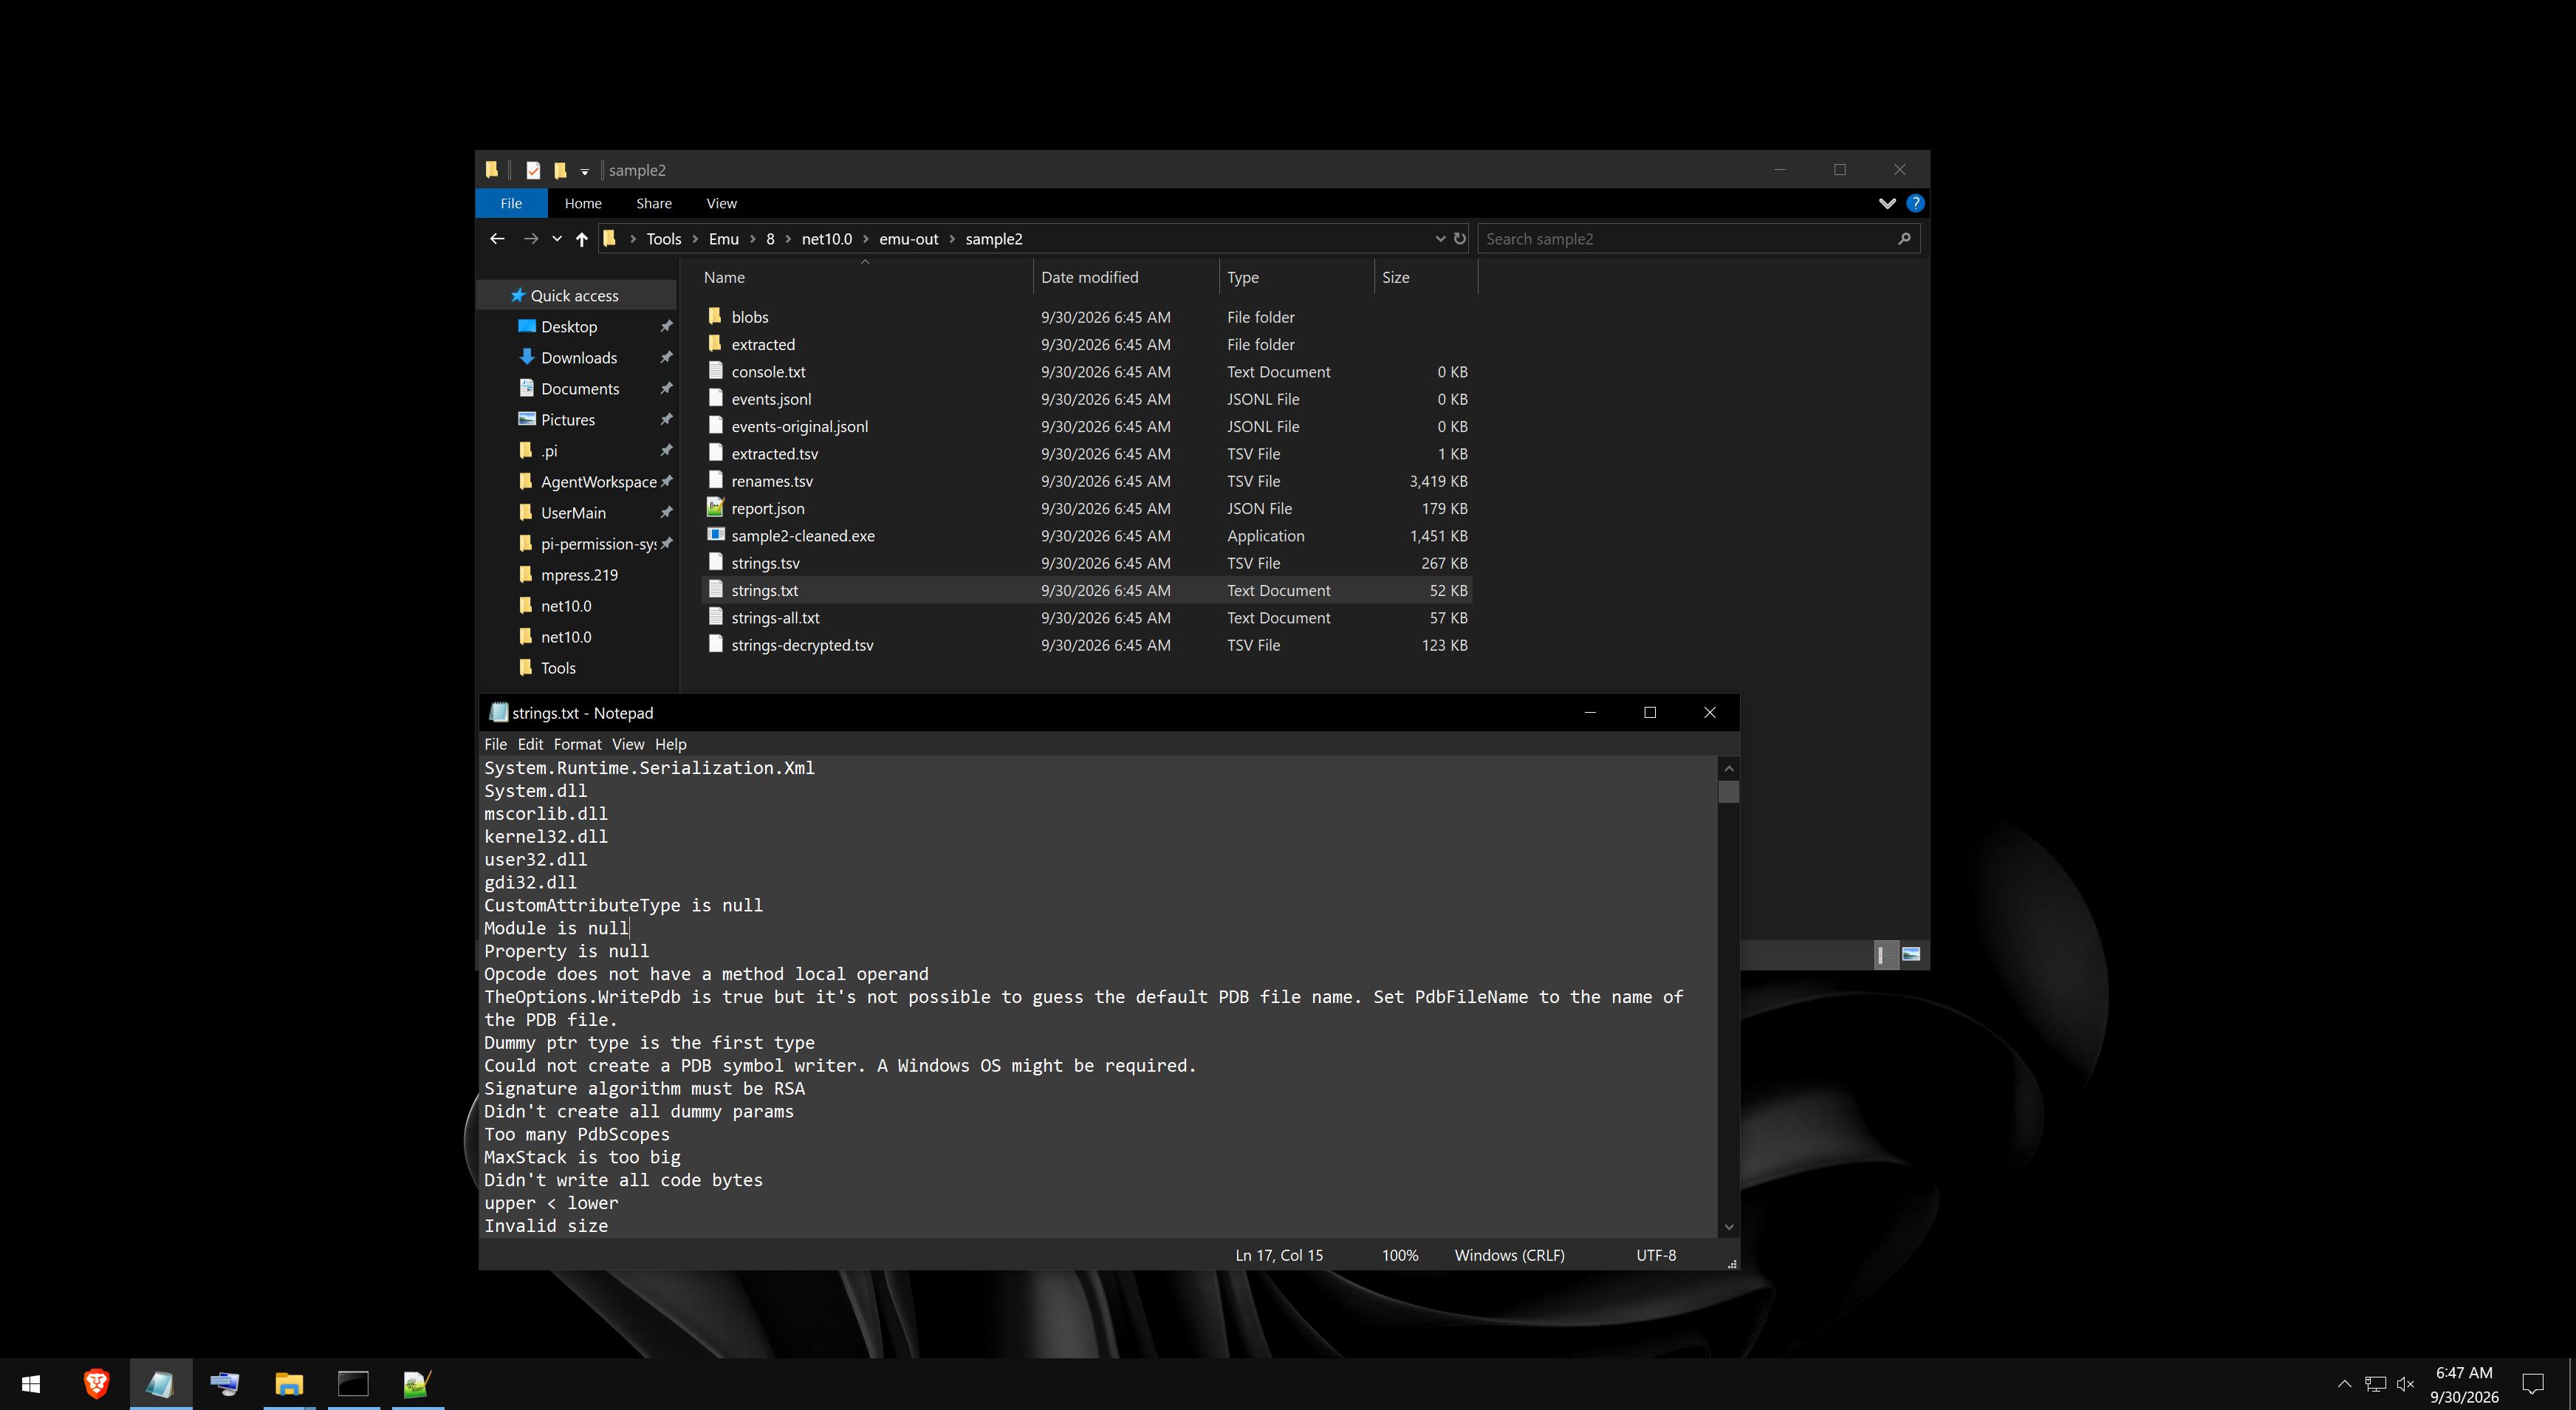Click the Search sample2 input field
Screen dimensions: 2576x1410
pyautogui.click(x=1699, y=238)
